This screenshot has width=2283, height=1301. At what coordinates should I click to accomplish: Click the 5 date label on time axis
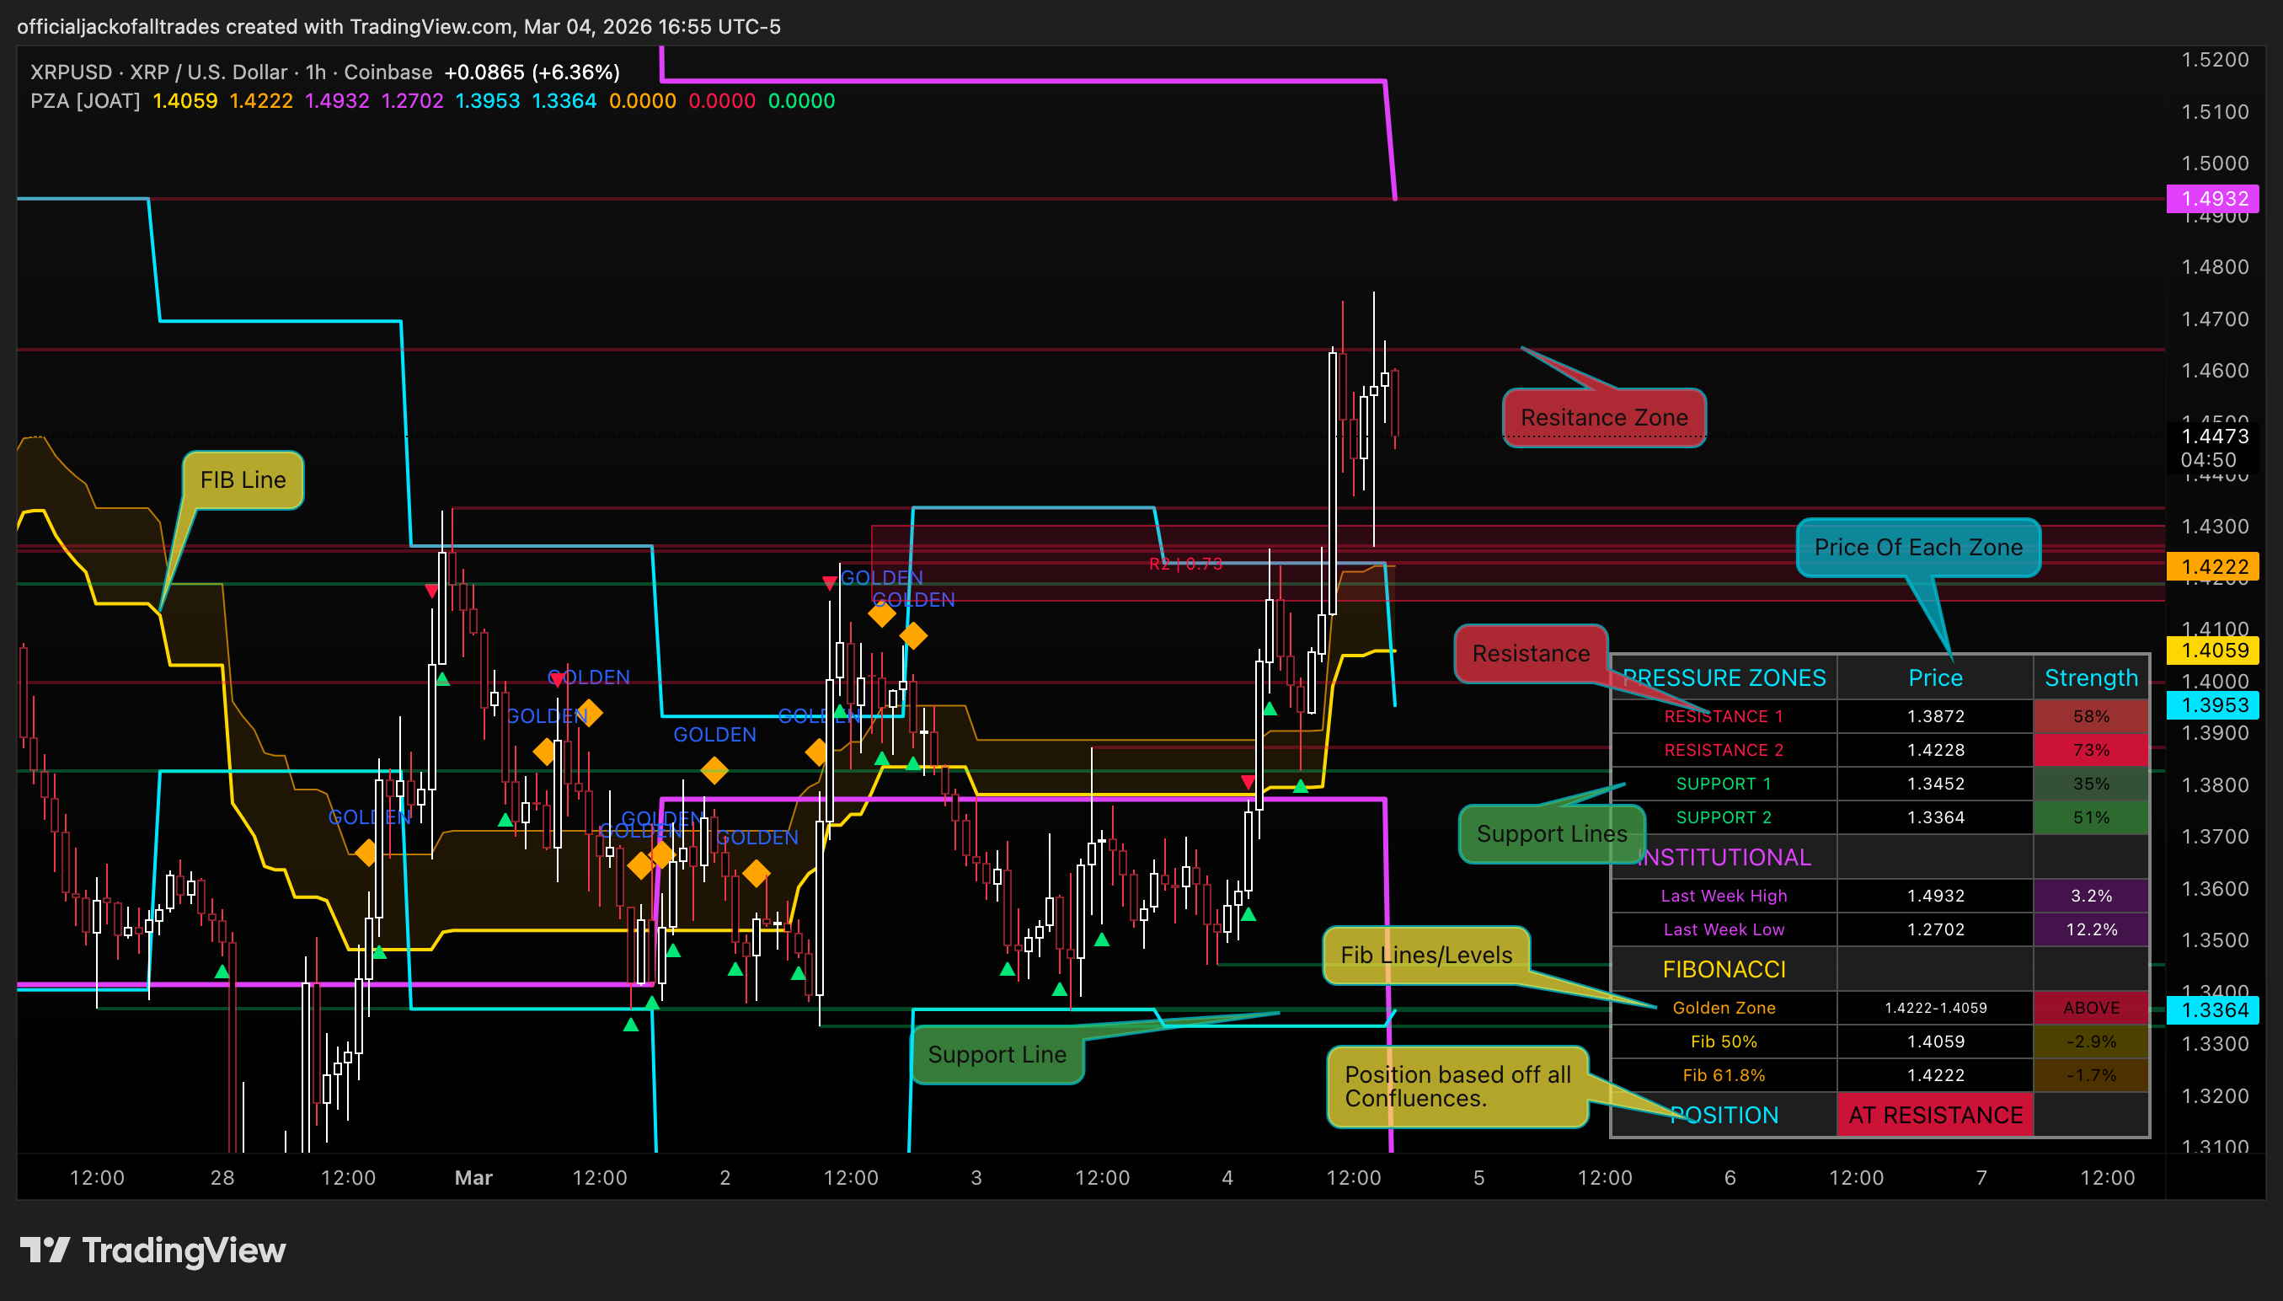click(1479, 1178)
